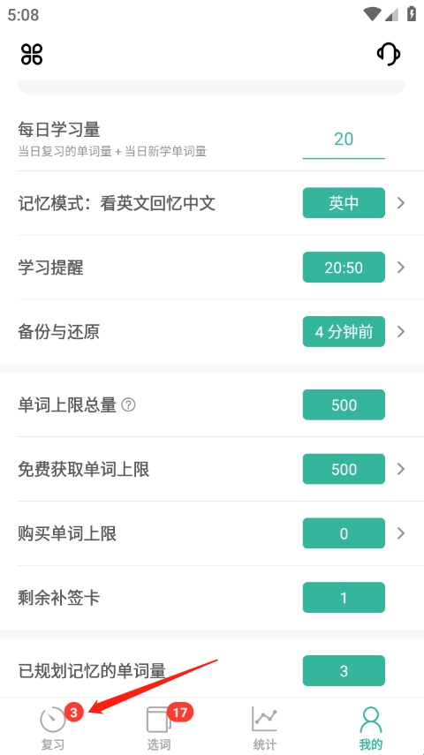This screenshot has height=755, width=424.
Task: Edit the 每日学习量 number field showing 20
Action: [x=344, y=140]
